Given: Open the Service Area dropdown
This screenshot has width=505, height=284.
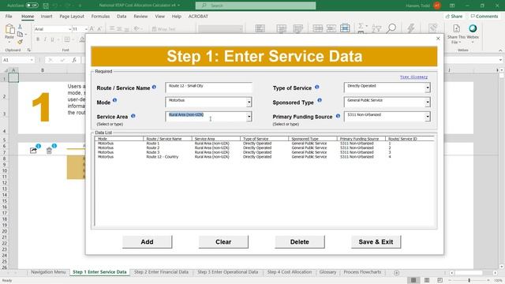Looking at the screenshot, I should point(249,117).
